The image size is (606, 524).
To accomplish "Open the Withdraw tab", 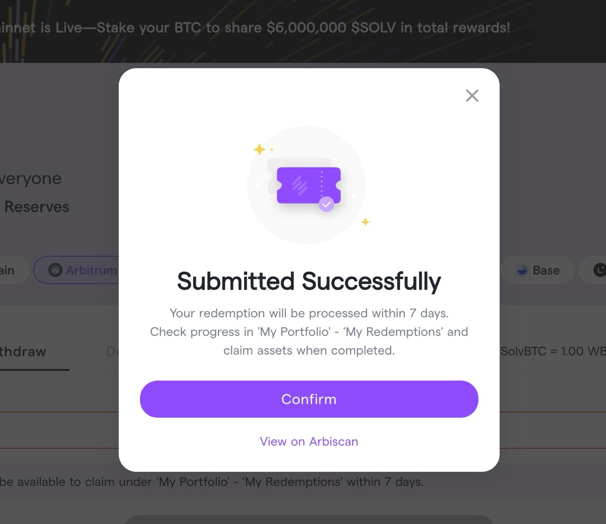I will (24, 351).
